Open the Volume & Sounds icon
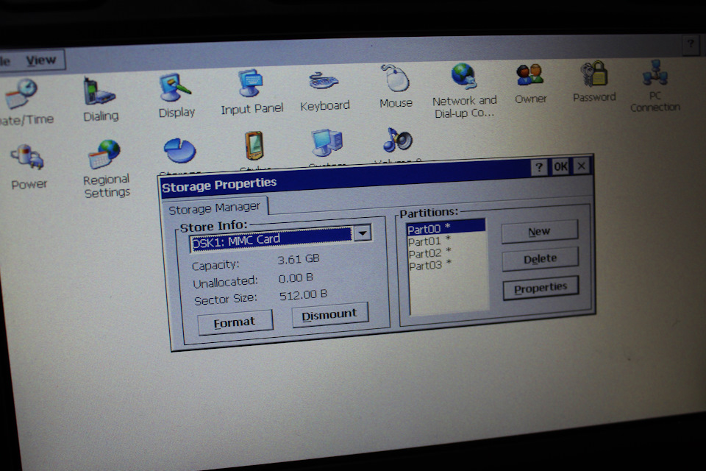Viewport: 706px width, 471px height. tap(398, 140)
